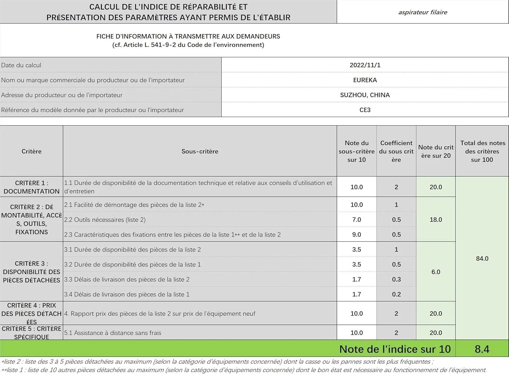
Task: Select the 6.0 criterion 3 score cell
Action: [436, 272]
